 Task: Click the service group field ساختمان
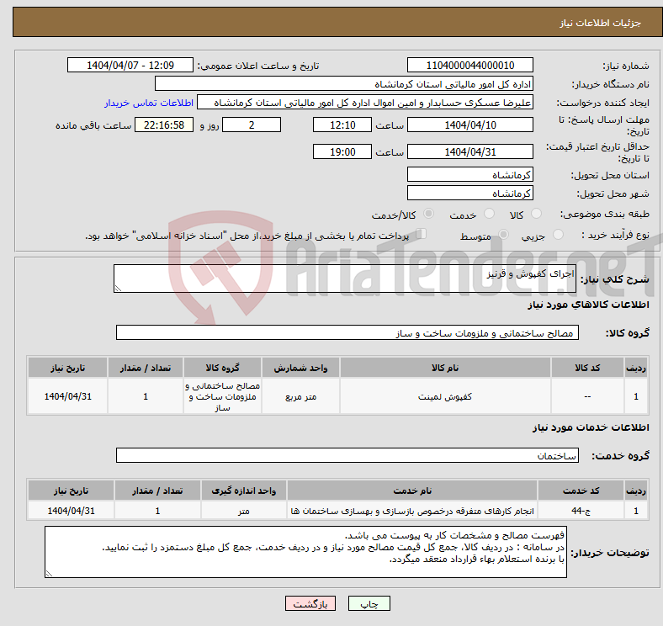[347, 455]
